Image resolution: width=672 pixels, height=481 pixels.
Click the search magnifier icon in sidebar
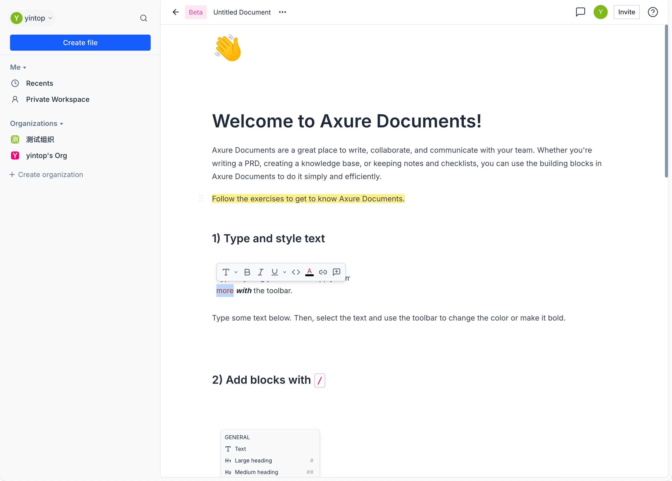point(143,18)
